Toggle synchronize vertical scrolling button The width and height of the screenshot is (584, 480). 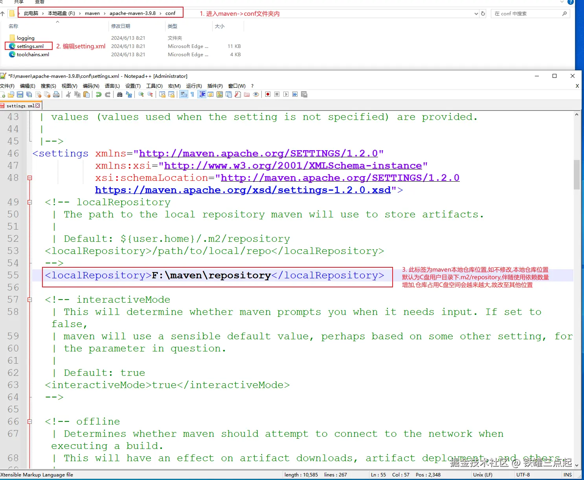click(162, 94)
